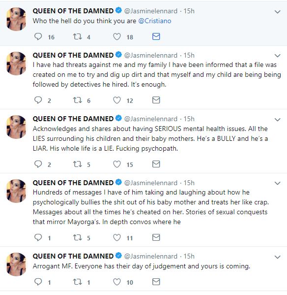
Task: Retweet the "Who the hell" tweet
Action: [x=77, y=36]
